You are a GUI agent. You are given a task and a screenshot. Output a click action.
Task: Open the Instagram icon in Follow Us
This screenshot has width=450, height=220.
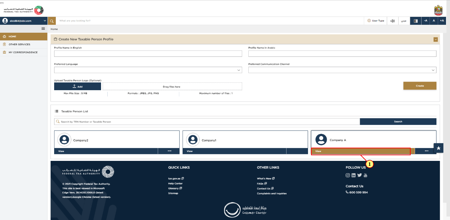[348, 175]
